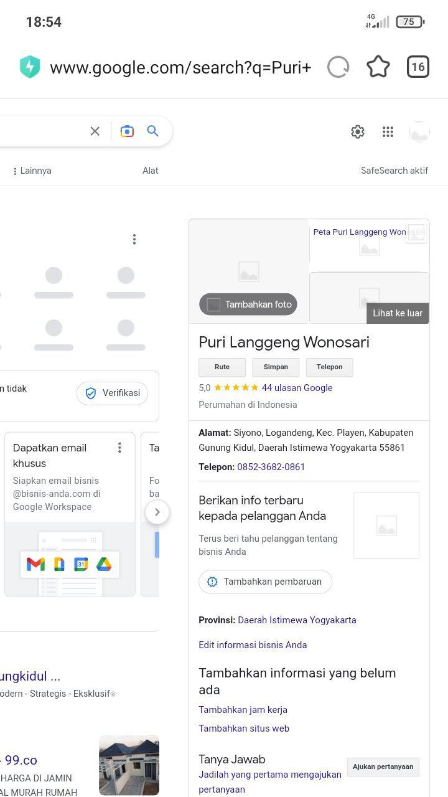Click Tambahkan jam kerja link
The width and height of the screenshot is (448, 797).
(x=243, y=710)
